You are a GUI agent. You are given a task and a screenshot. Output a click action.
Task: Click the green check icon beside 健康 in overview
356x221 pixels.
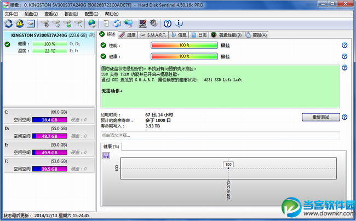point(104,56)
